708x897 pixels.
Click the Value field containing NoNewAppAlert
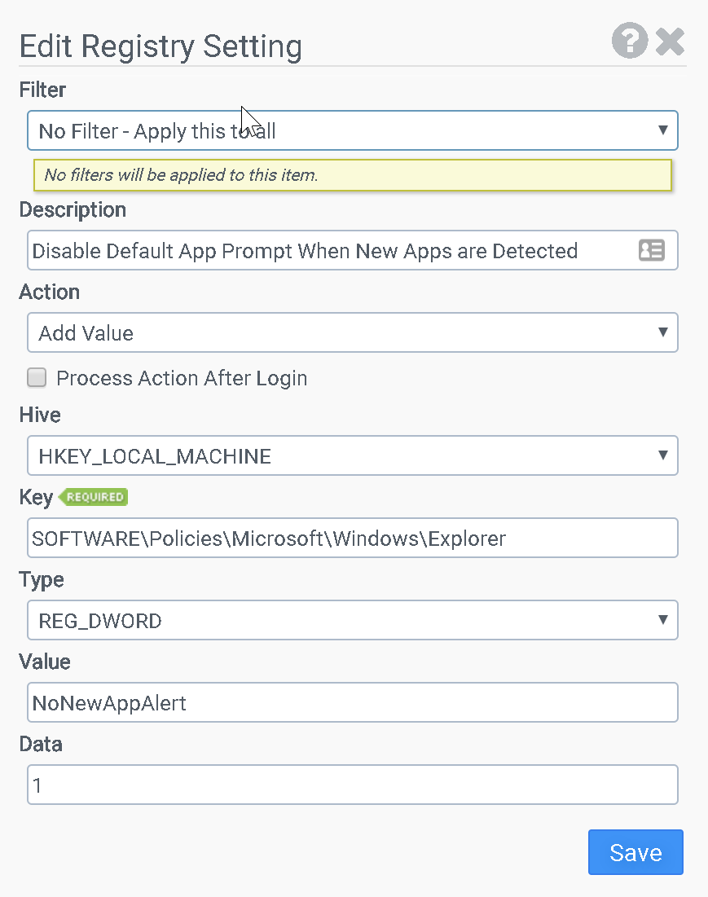pyautogui.click(x=352, y=703)
